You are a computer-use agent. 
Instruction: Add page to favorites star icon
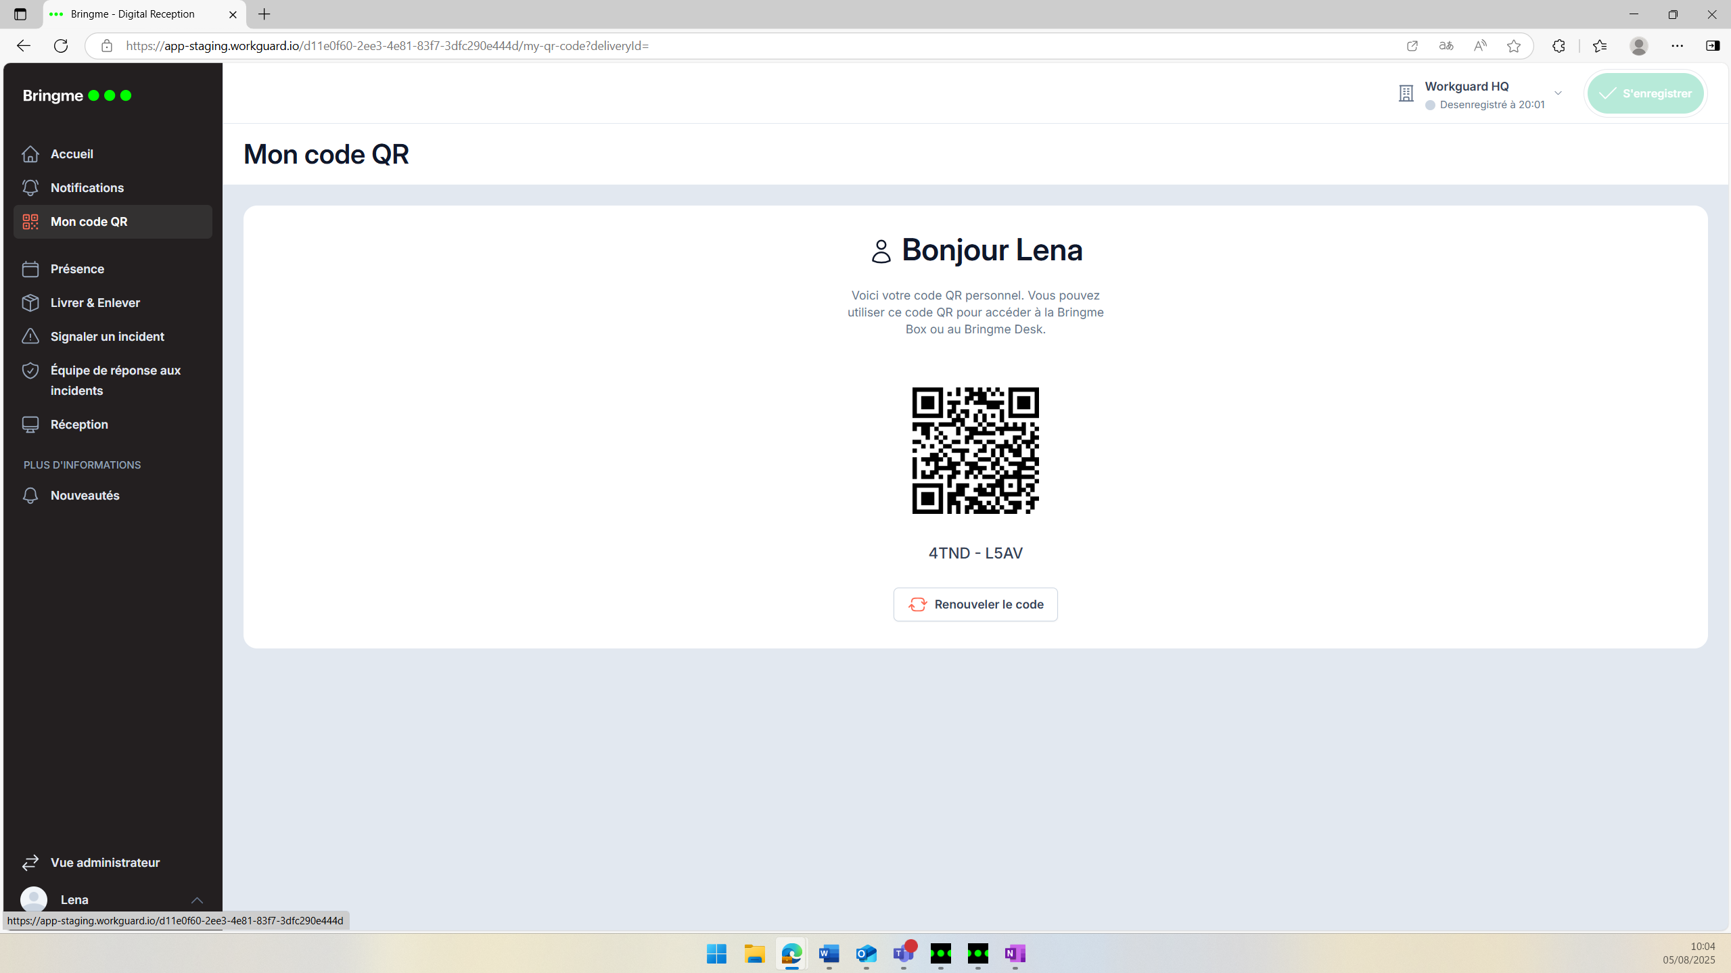1513,46
